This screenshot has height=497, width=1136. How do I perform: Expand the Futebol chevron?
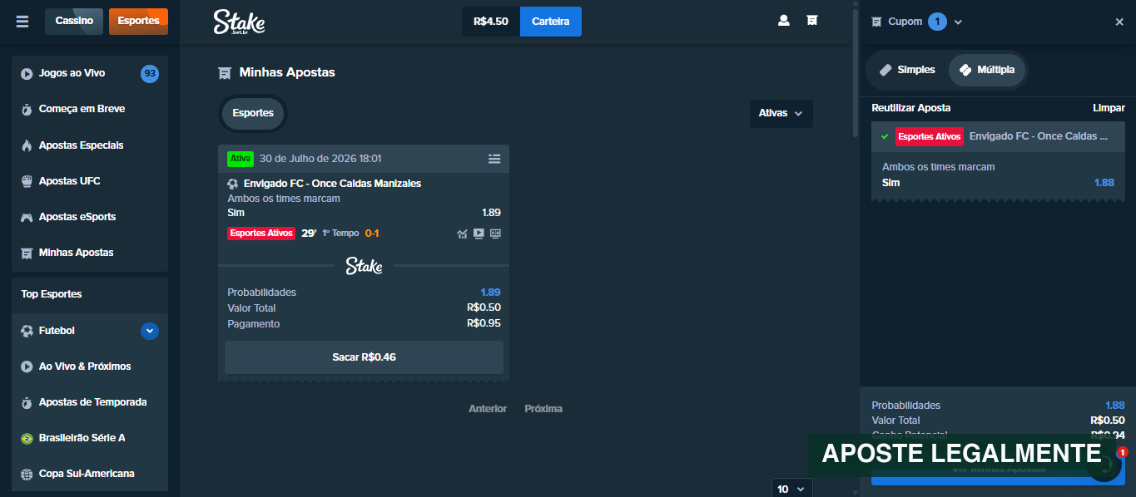coord(150,331)
